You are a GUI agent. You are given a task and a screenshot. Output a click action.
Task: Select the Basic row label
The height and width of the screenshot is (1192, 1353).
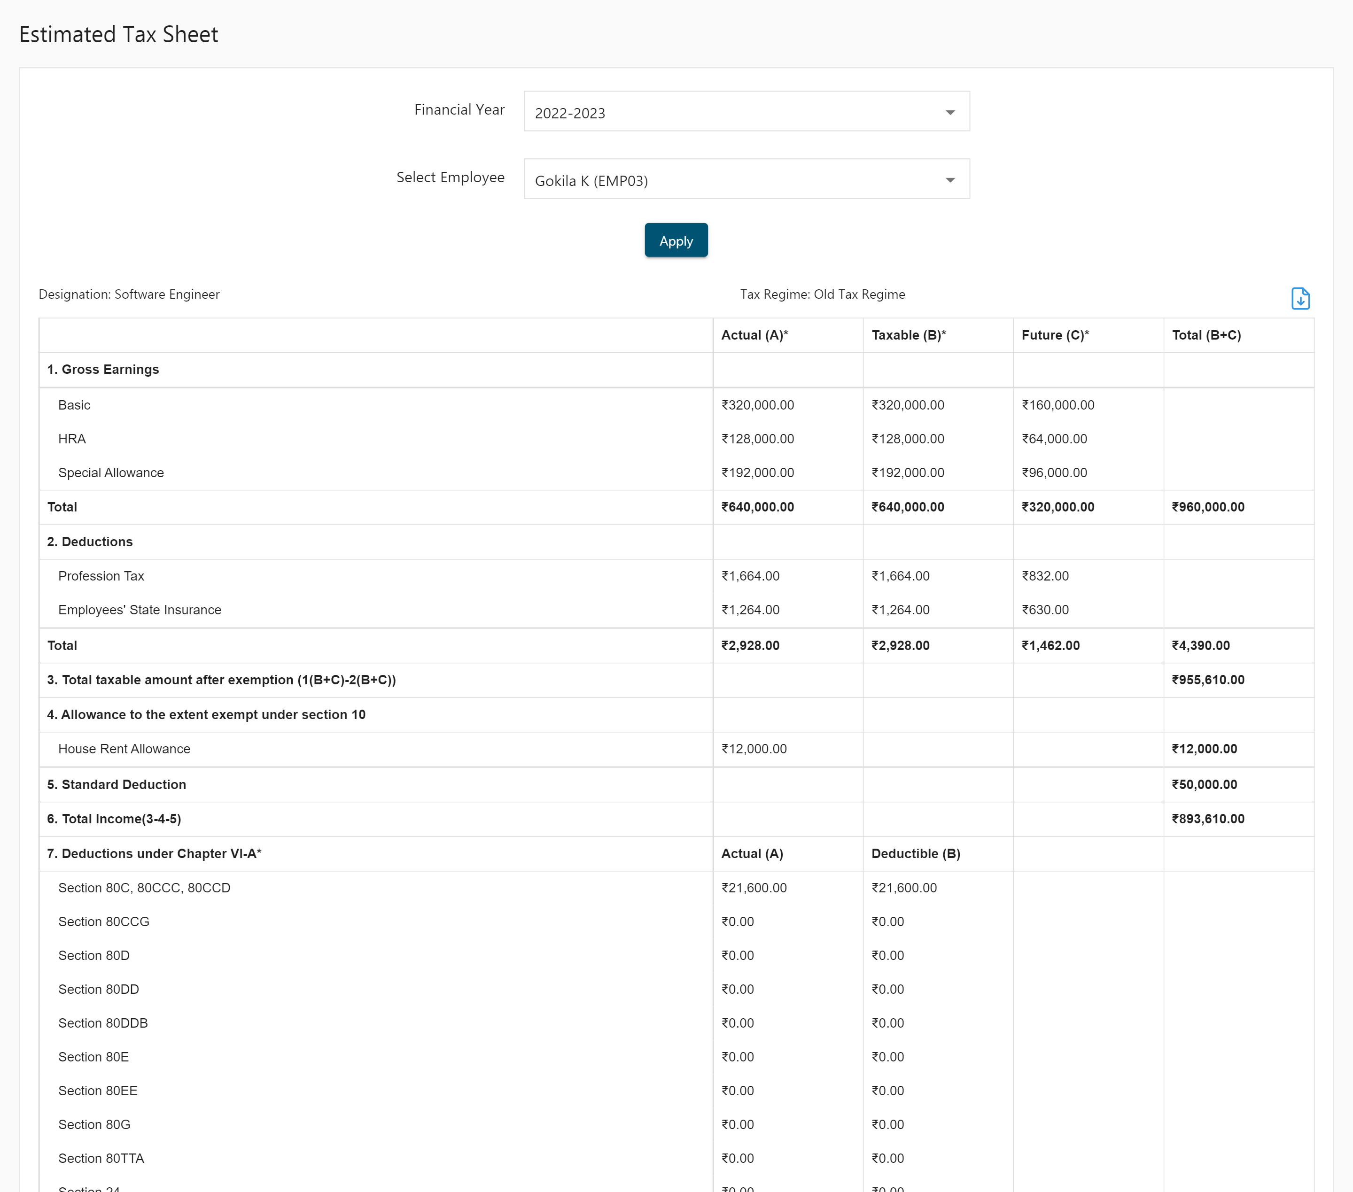tap(74, 405)
